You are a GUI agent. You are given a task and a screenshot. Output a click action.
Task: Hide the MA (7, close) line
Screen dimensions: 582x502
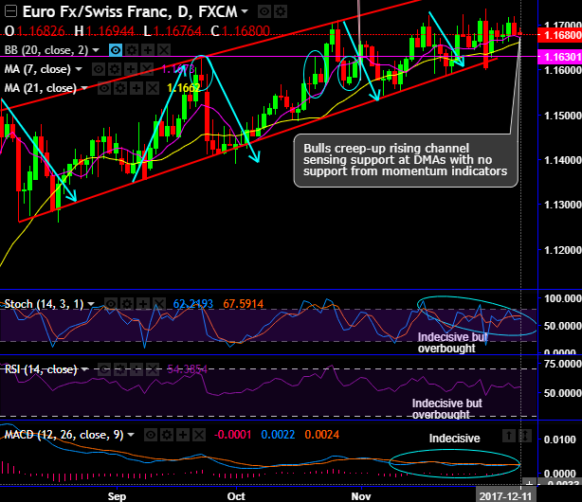coord(99,69)
